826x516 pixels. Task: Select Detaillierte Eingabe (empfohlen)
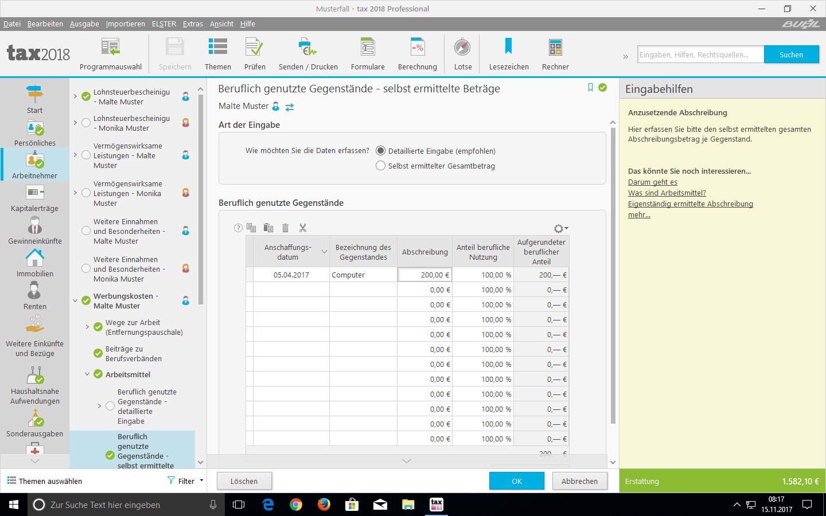(x=380, y=151)
